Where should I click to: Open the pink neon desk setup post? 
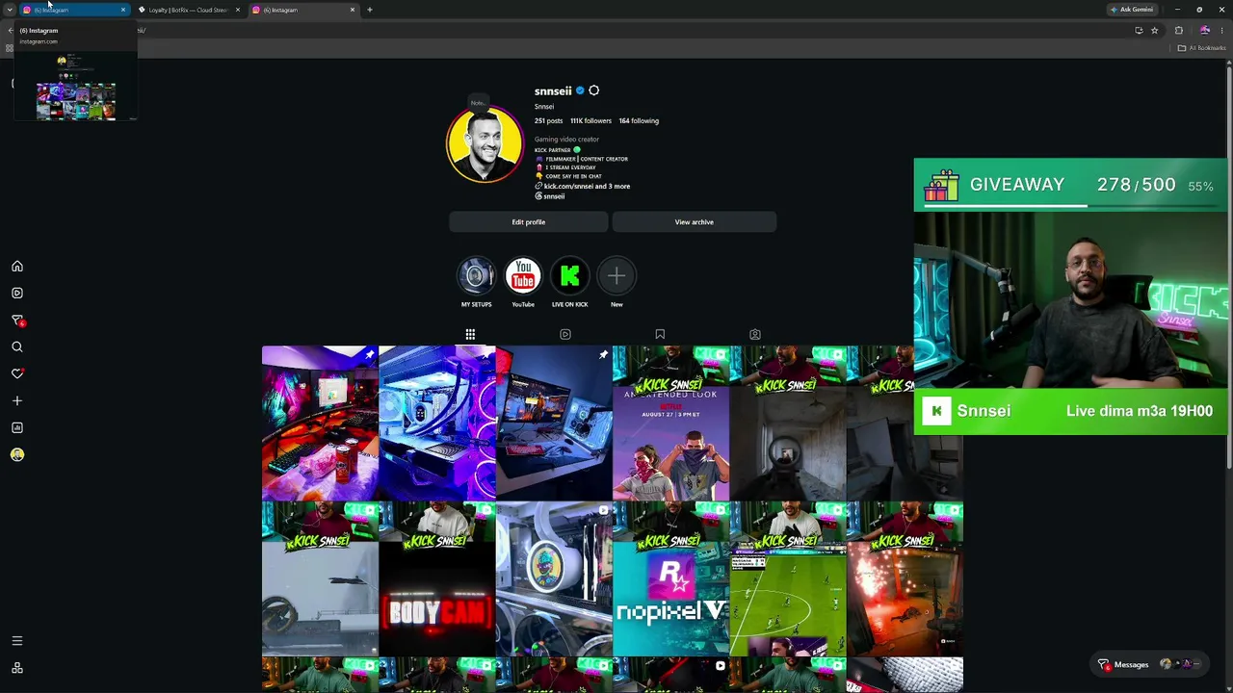pos(320,423)
